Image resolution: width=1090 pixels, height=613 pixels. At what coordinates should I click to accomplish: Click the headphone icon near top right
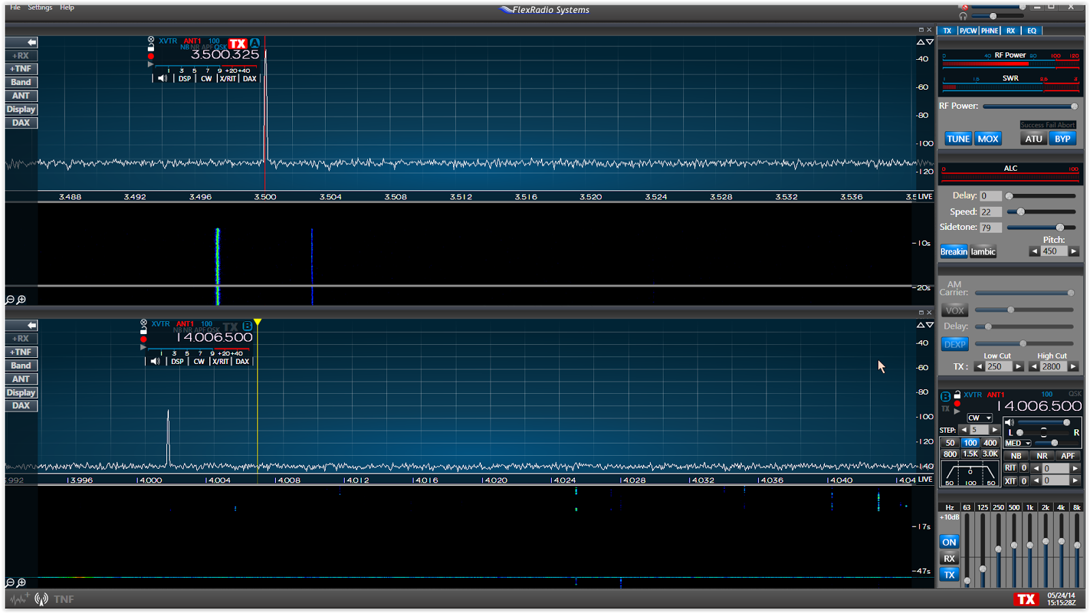pos(963,16)
